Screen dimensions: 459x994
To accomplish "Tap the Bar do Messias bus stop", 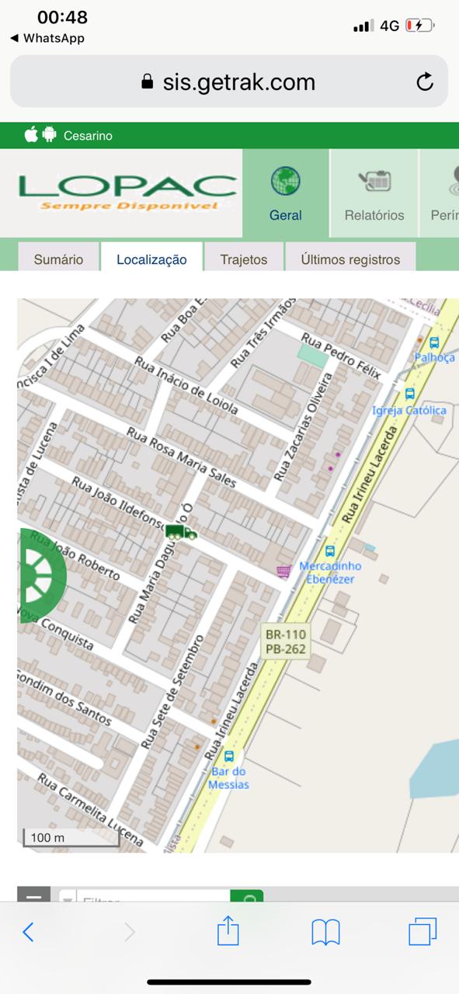I will click(228, 756).
